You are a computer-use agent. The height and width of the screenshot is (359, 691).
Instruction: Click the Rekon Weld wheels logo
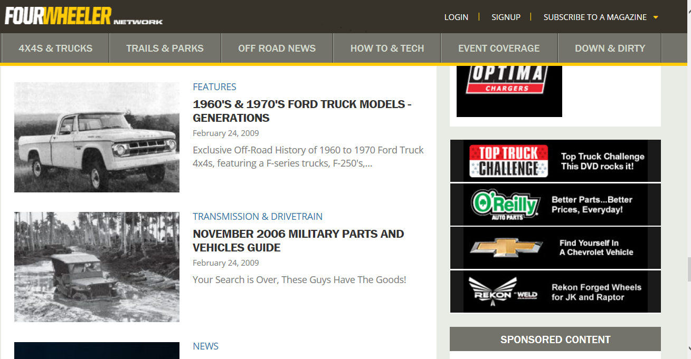point(503,291)
